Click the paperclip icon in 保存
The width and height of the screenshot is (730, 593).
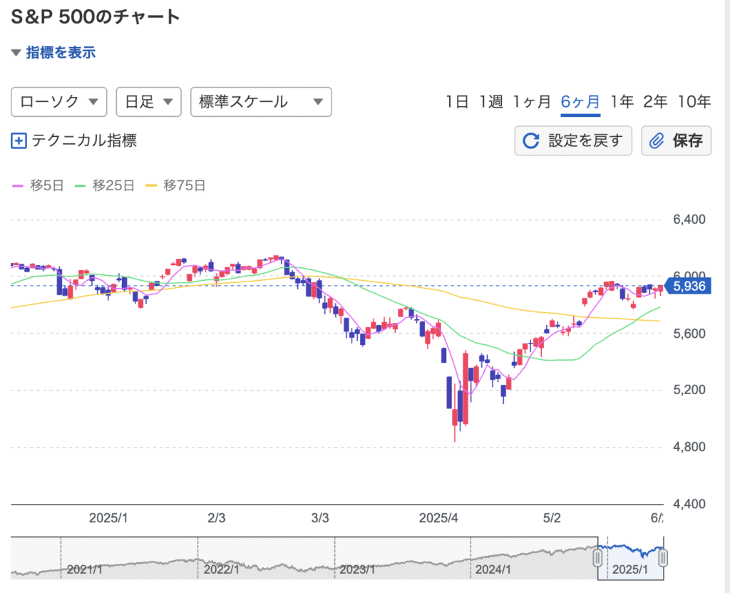click(657, 140)
